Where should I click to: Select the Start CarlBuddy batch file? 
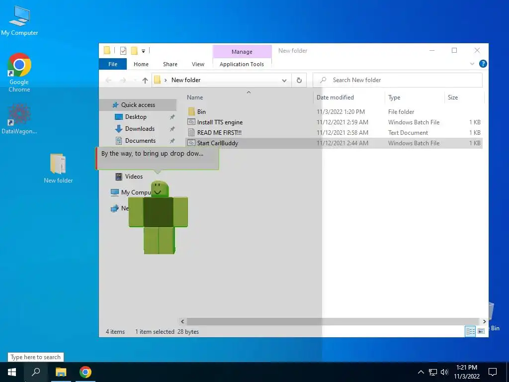334,143
